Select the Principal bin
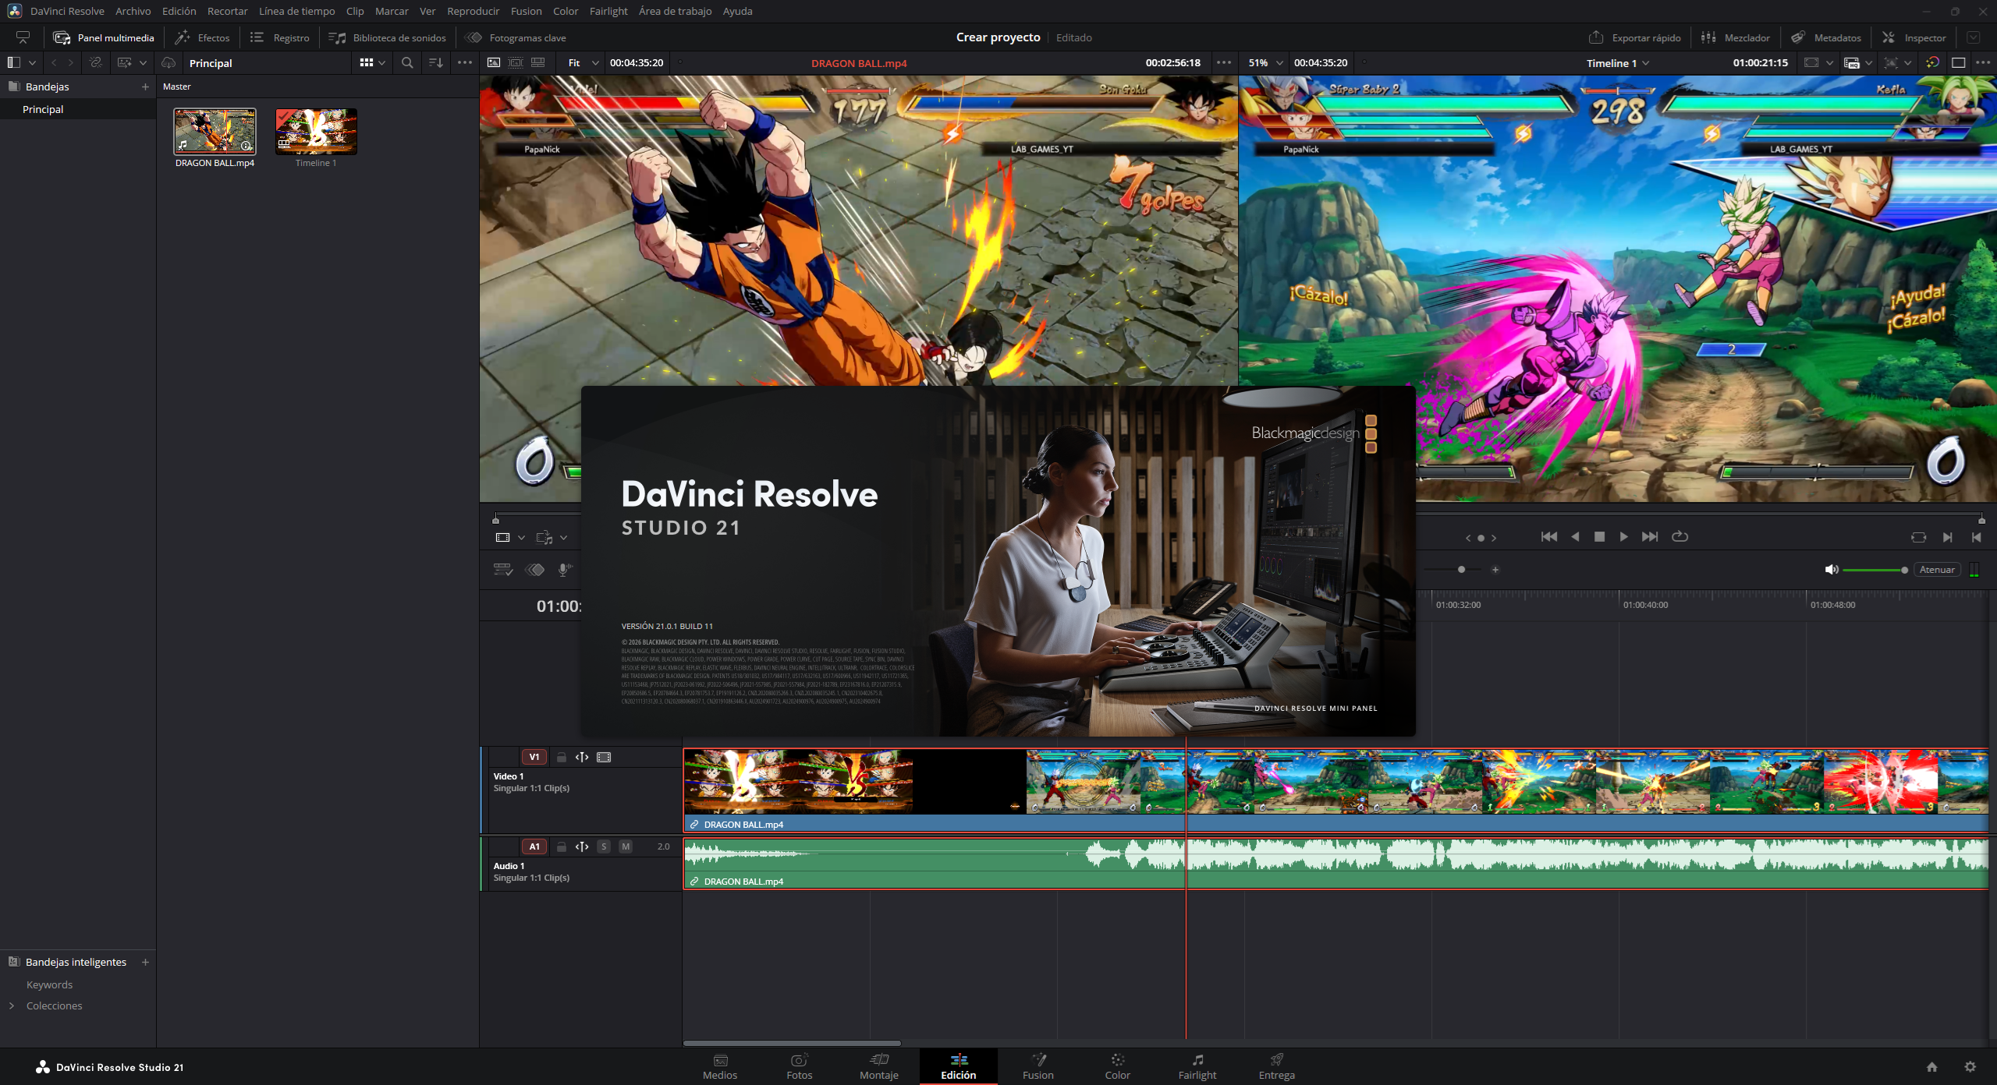Screen dimensions: 1997x1085 (43, 109)
